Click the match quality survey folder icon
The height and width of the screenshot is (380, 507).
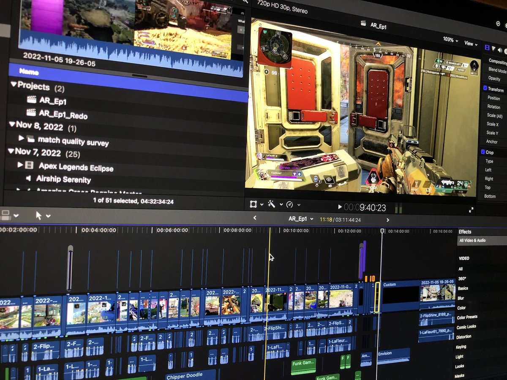point(30,139)
